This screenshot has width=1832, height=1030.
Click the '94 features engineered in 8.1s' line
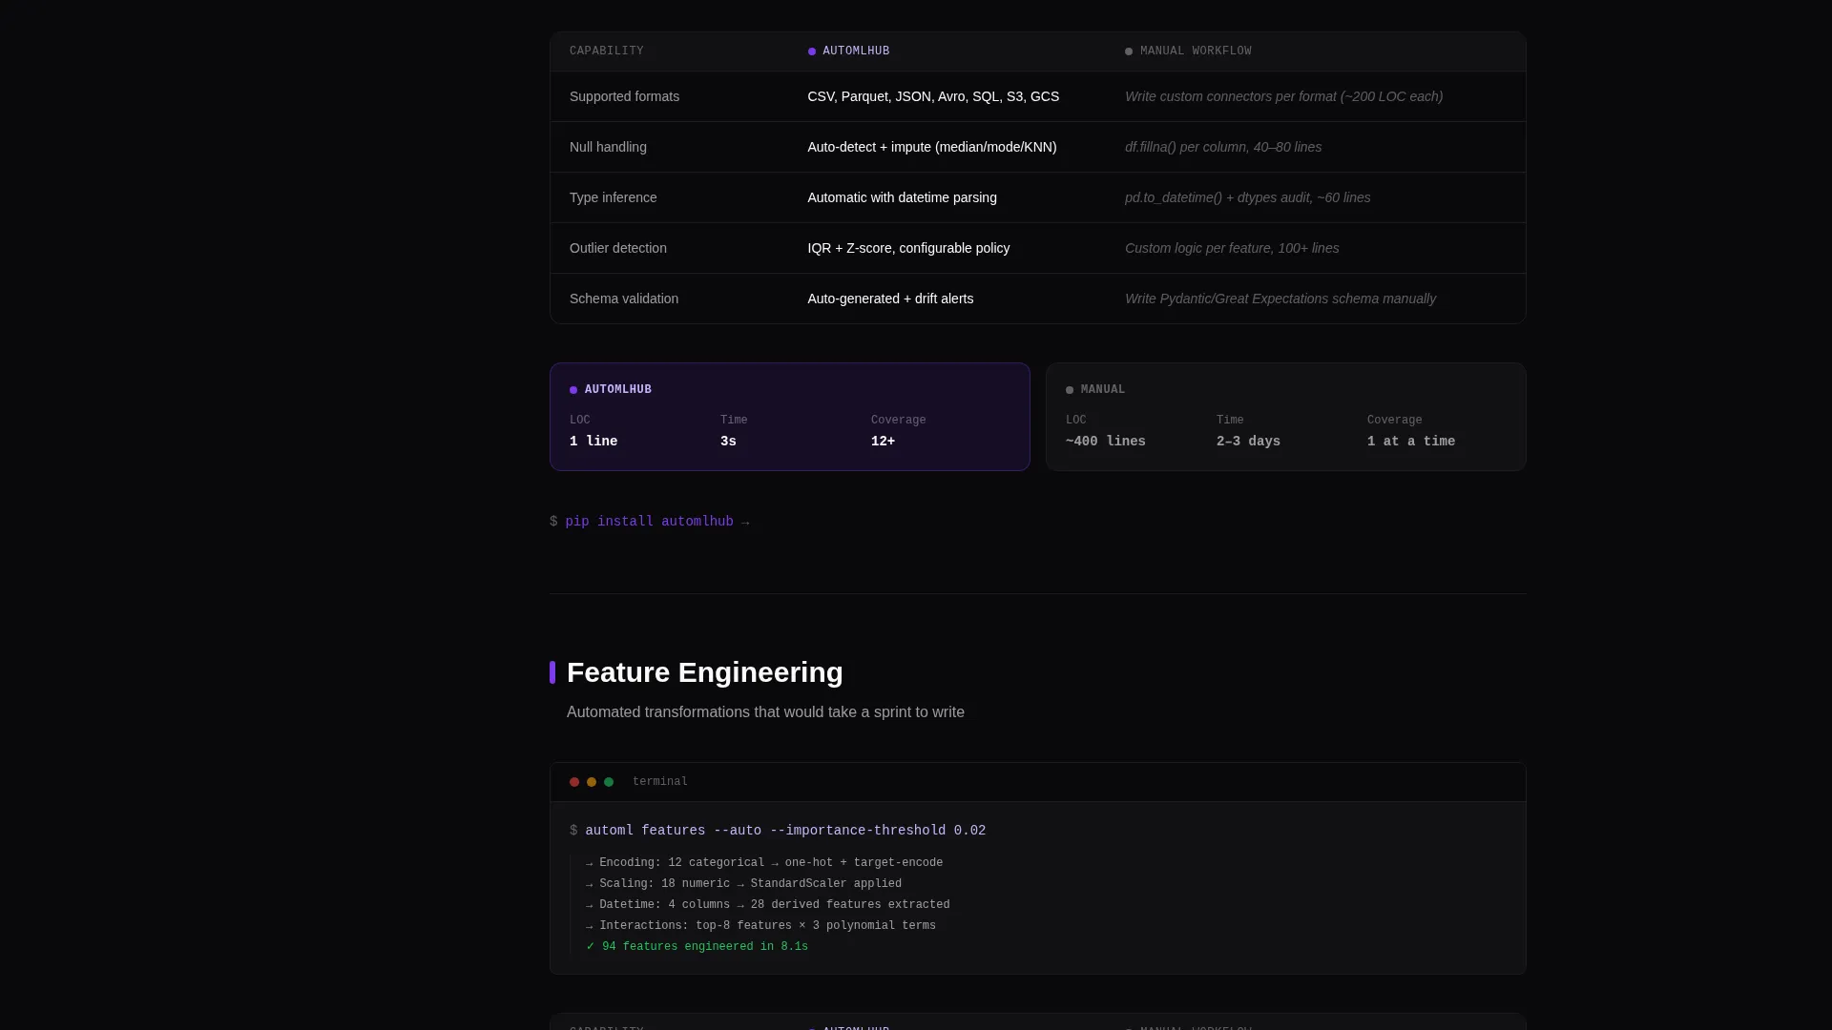point(697,947)
